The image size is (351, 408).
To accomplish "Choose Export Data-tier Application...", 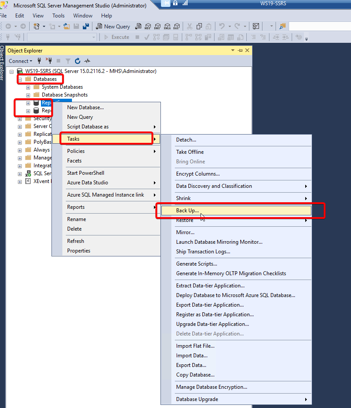I will [236, 305].
